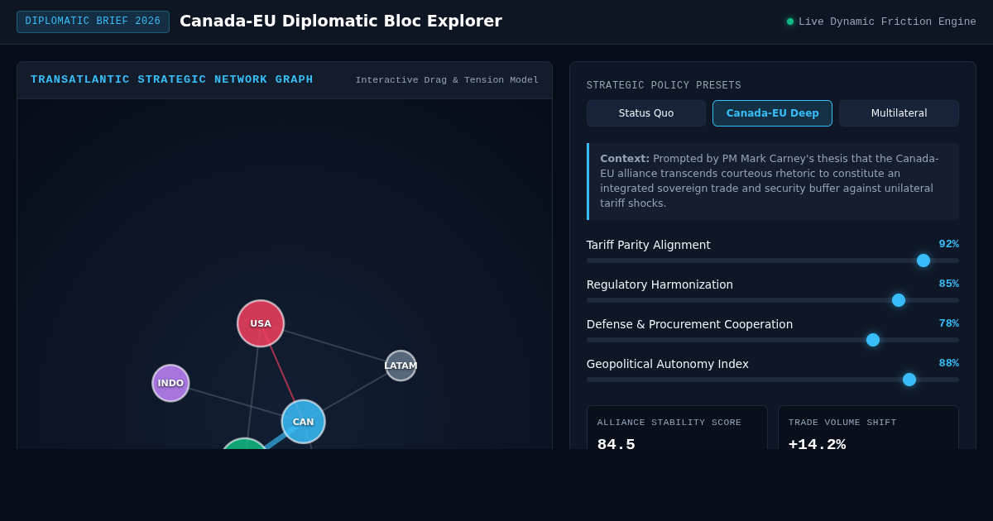Click the green live status dot
Image resolution: width=993 pixels, height=521 pixels.
click(790, 22)
